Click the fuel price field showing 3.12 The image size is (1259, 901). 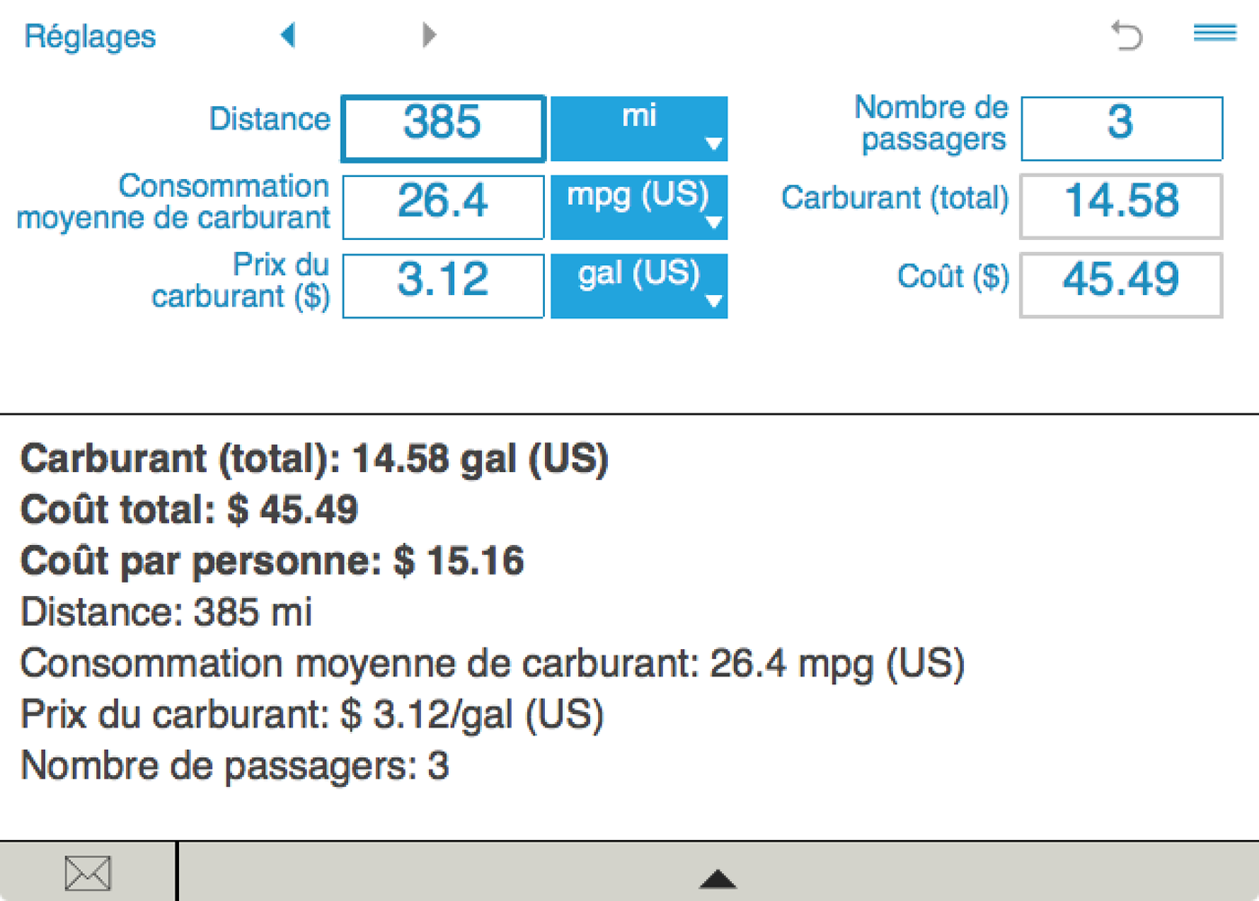pos(443,286)
